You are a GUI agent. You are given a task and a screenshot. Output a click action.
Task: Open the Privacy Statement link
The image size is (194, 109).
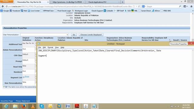click(x=23, y=101)
